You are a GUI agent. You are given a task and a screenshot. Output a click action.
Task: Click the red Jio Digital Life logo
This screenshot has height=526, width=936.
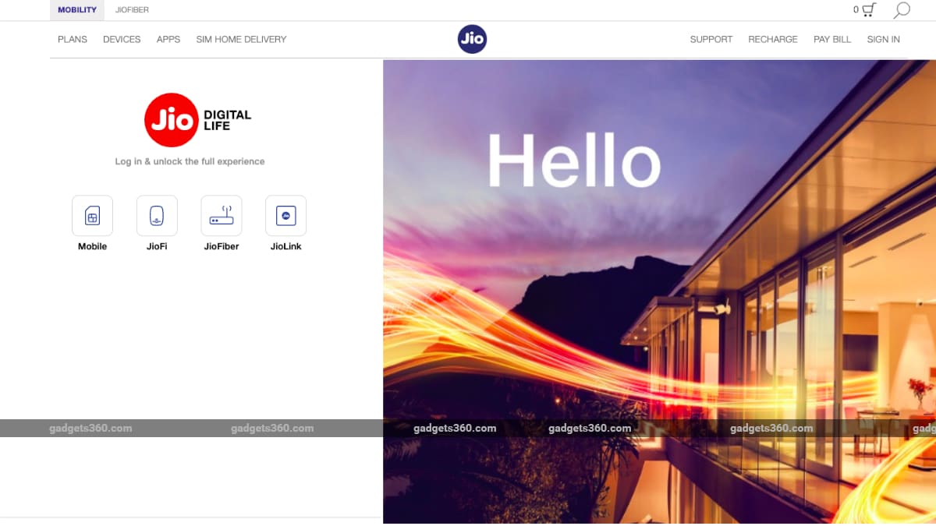tap(198, 120)
